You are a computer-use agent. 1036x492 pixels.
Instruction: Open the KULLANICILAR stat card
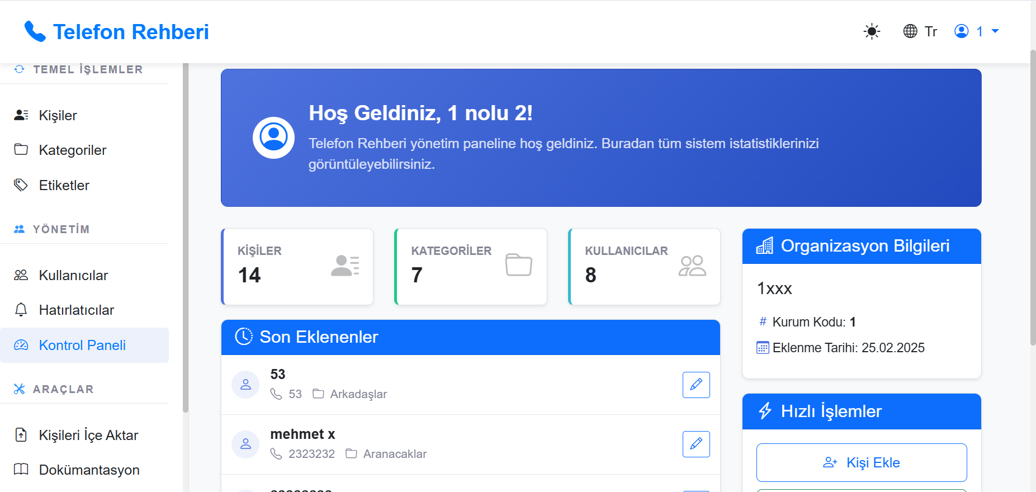(x=645, y=267)
